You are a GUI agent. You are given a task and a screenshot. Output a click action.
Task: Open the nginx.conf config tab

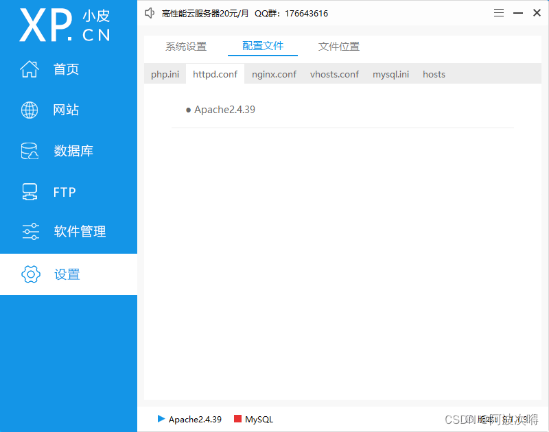[x=273, y=74]
